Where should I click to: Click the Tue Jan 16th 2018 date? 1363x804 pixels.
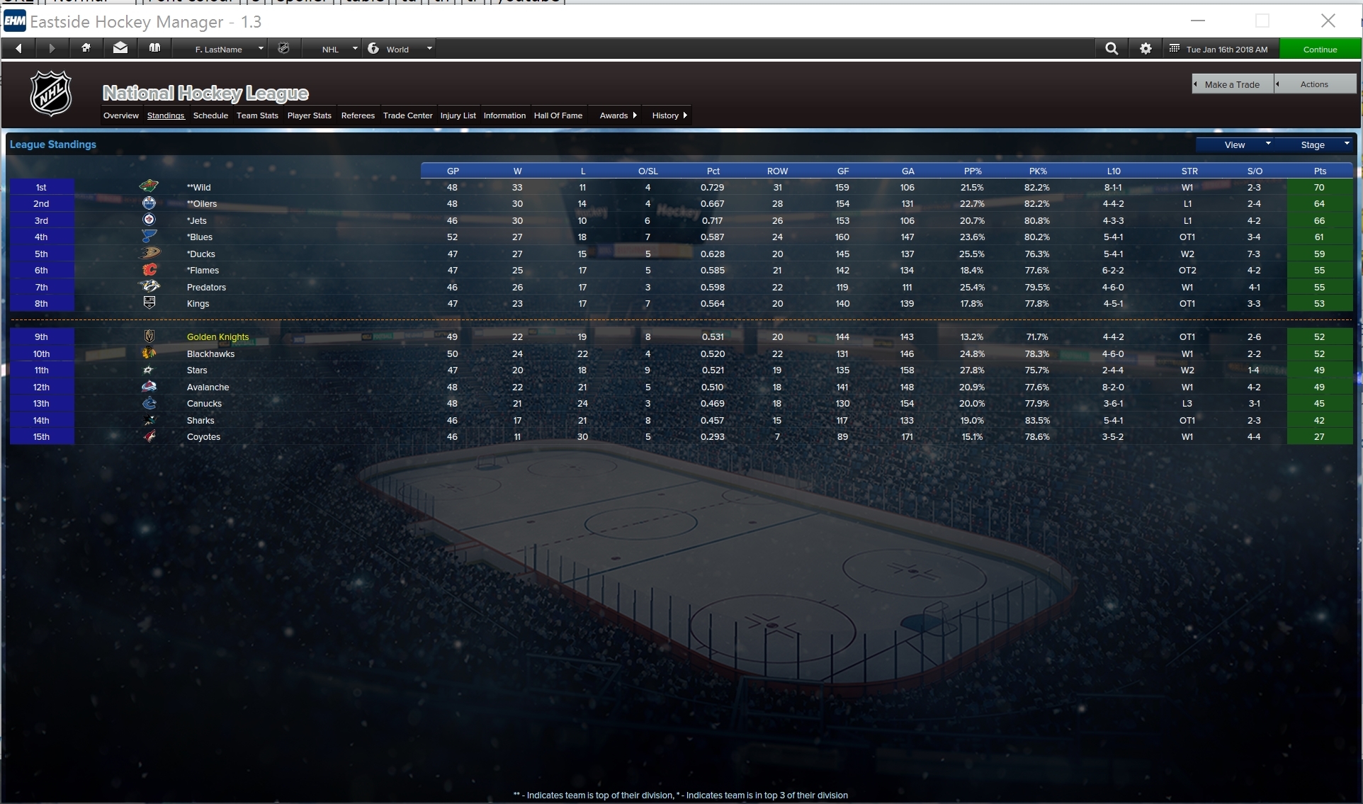1227,50
